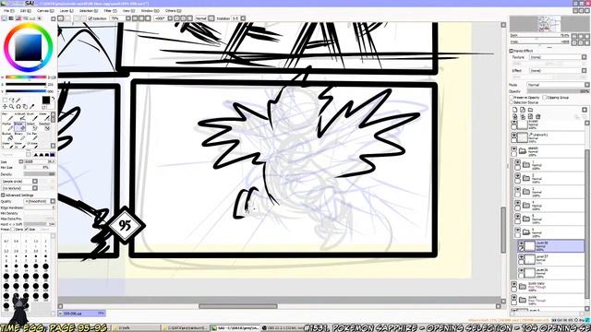Viewport: 591px width, 332px height.
Task: Swap foreground and background colors
Action: click(x=54, y=98)
